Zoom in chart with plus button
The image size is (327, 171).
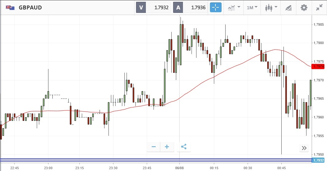[x=167, y=147]
